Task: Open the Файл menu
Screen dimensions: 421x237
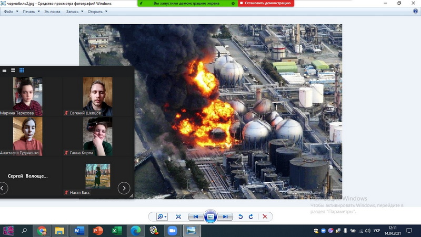Action: [x=10, y=11]
